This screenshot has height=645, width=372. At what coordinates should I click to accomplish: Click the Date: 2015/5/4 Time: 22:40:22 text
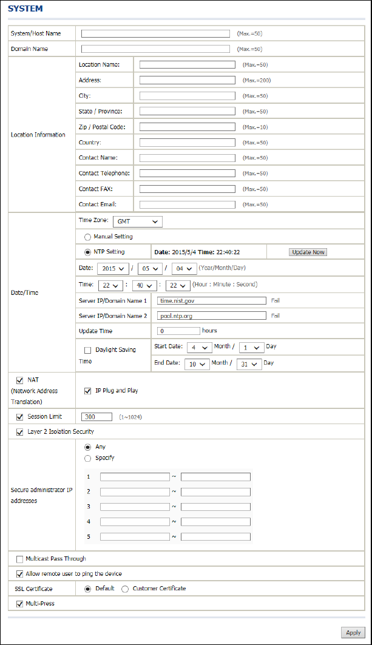point(197,252)
